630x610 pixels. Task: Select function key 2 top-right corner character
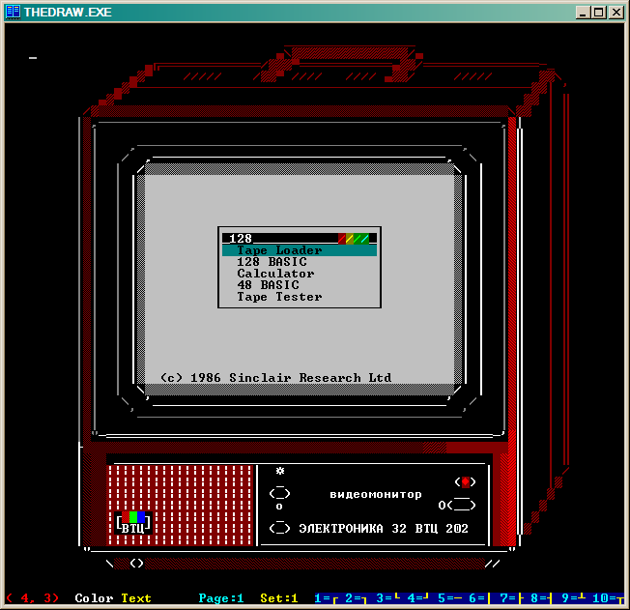tap(357, 598)
